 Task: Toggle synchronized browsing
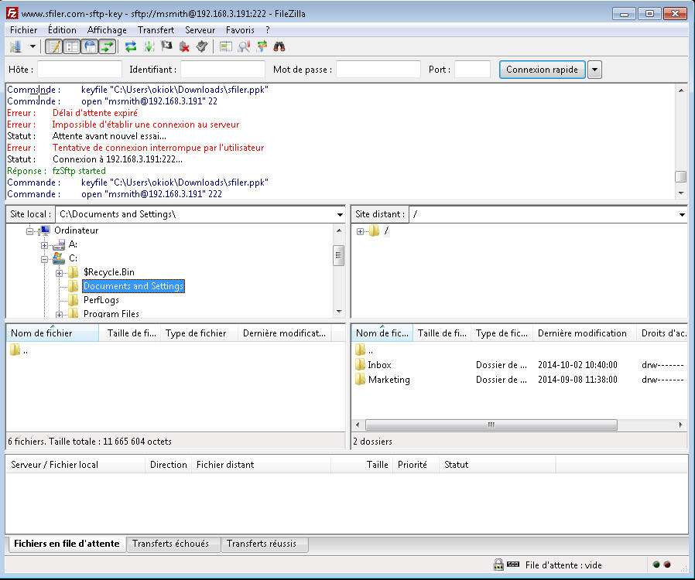[x=262, y=46]
